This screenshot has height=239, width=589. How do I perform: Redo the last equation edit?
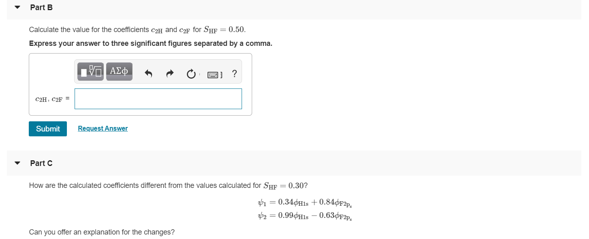click(169, 73)
